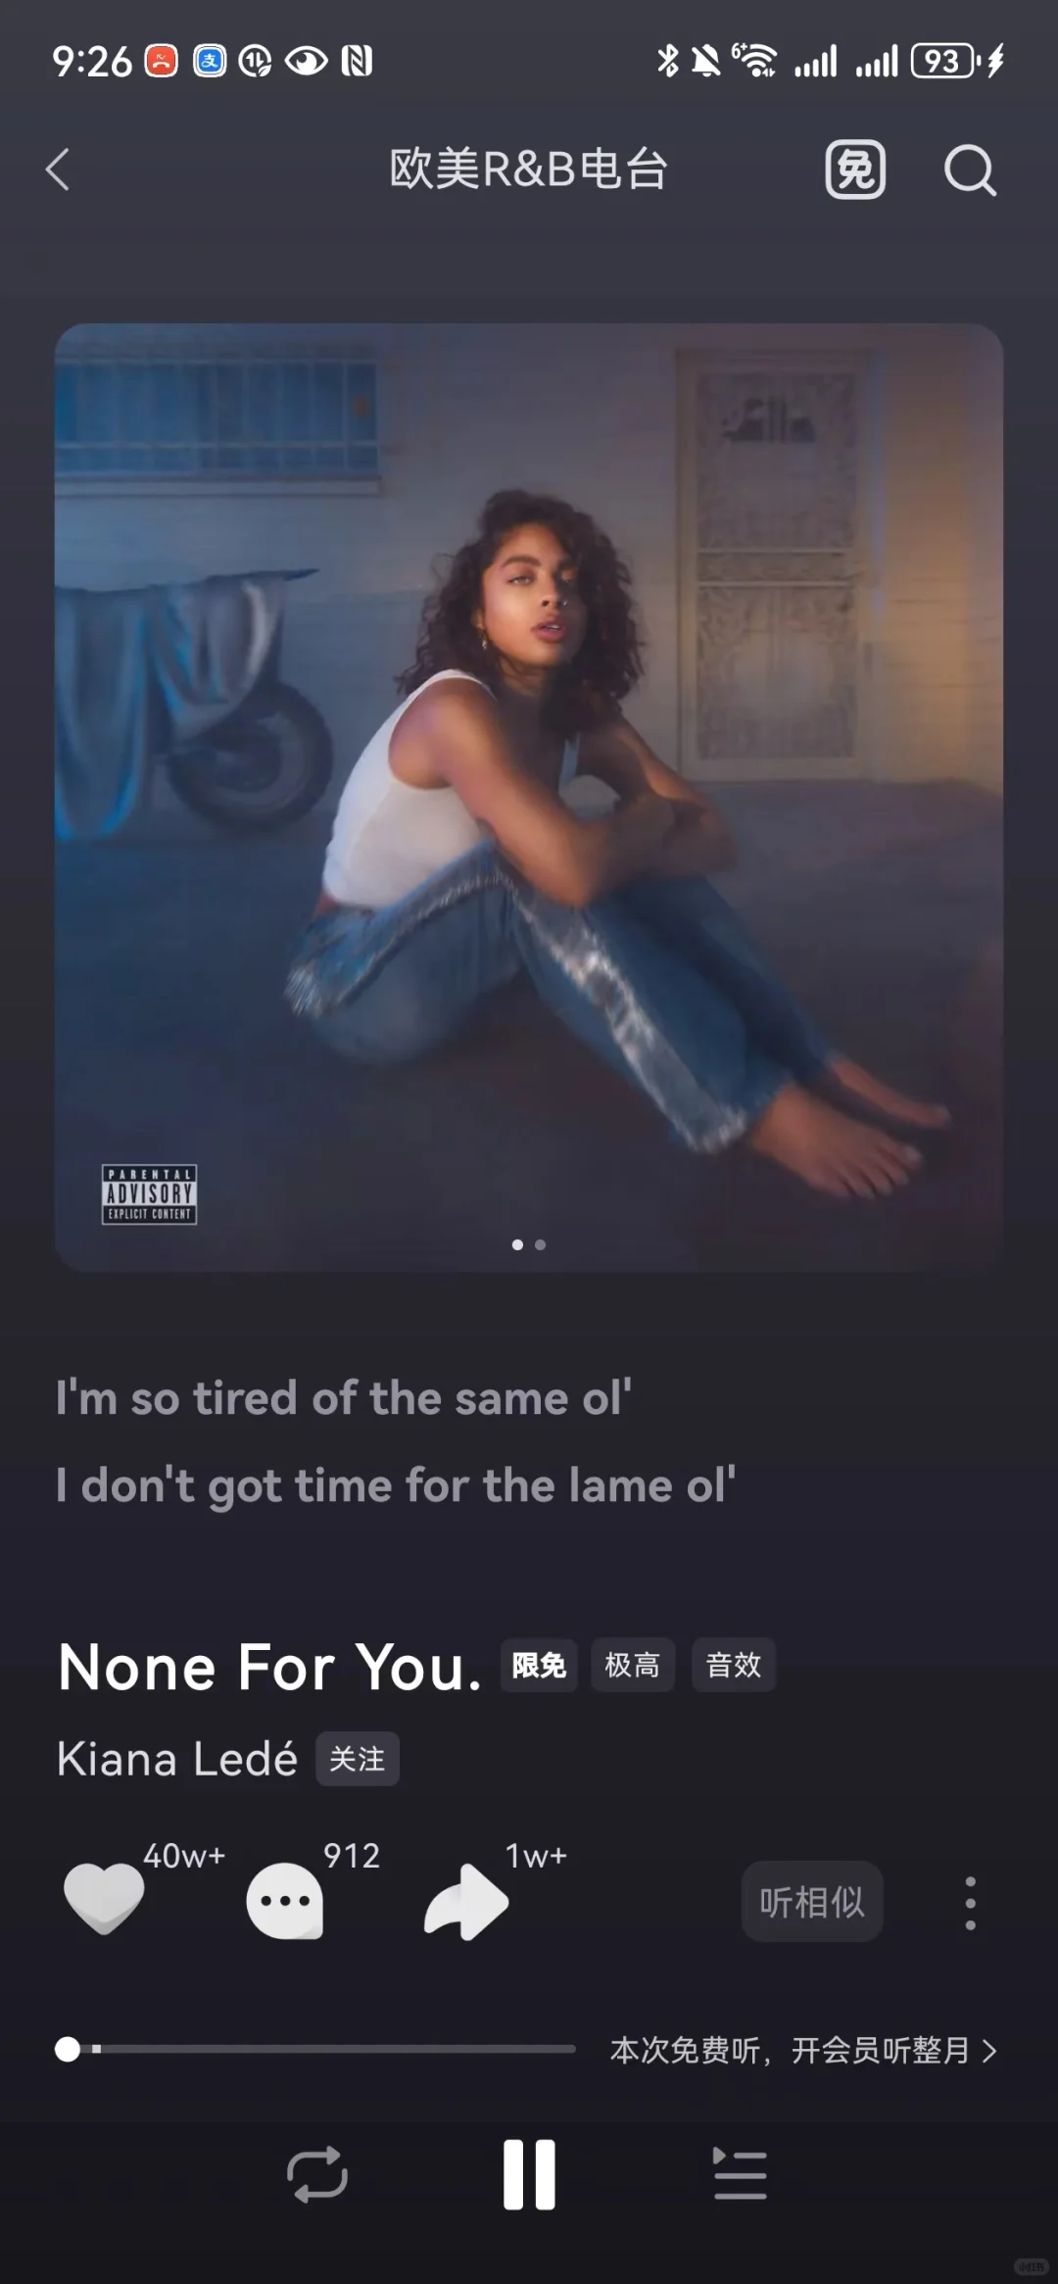Pause the currently playing song
The width and height of the screenshot is (1058, 2284).
[x=529, y=2174]
